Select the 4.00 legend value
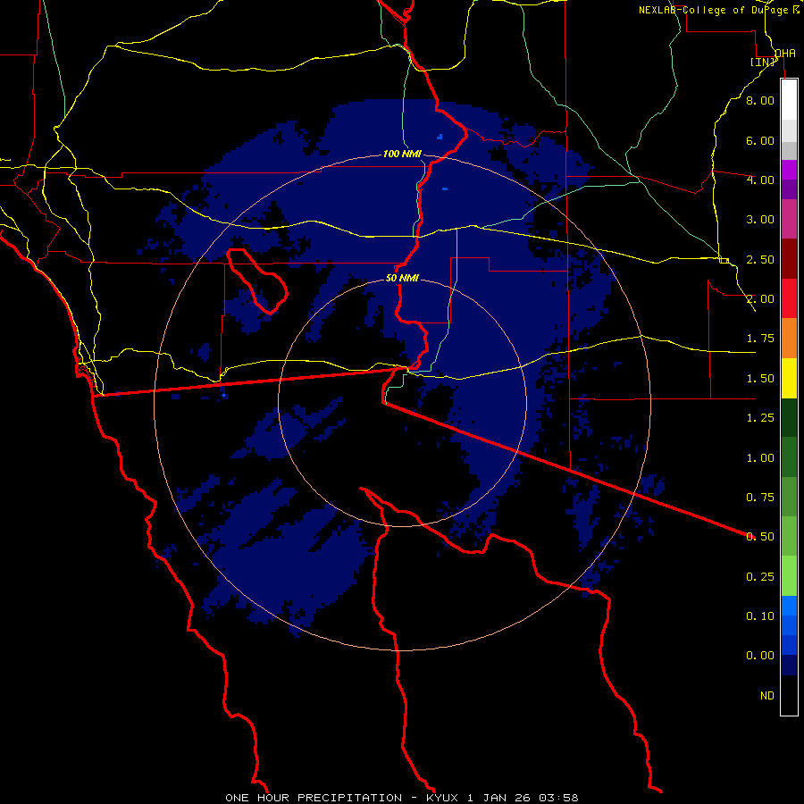This screenshot has height=804, width=804. click(760, 180)
